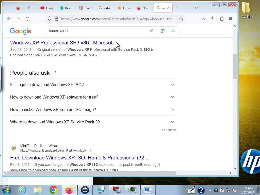This screenshot has width=260, height=195.
Task: Click the MiniTool Partition Wizard favicon
Action: point(14,148)
